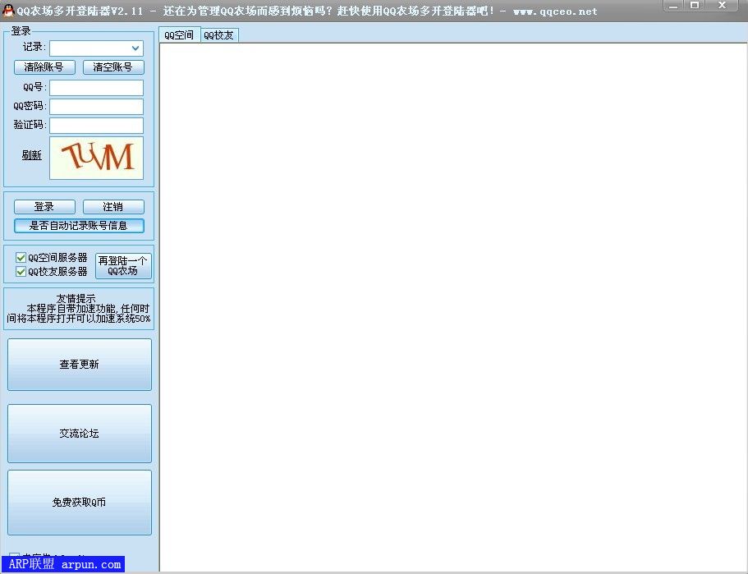
Task: Open 查看更新 to check for updates
Action: pyautogui.click(x=79, y=364)
